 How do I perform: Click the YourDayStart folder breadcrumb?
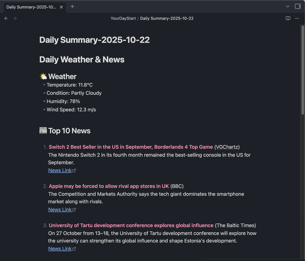(x=123, y=18)
